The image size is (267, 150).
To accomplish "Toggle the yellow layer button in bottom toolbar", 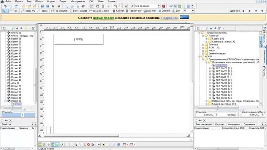I will pos(40,145).
